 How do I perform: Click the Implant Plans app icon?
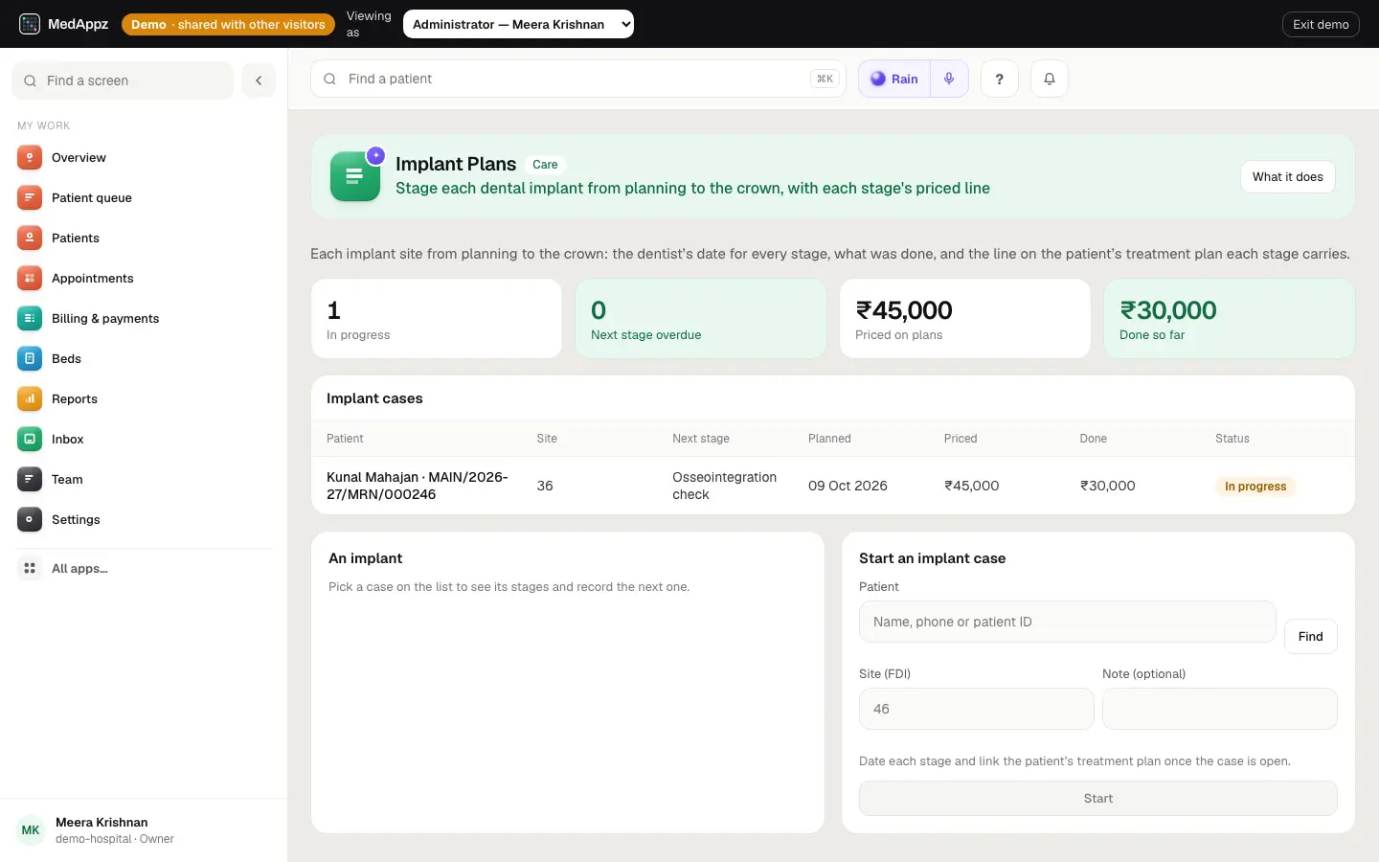(355, 176)
